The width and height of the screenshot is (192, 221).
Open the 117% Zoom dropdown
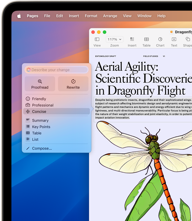pyautogui.click(x=114, y=39)
